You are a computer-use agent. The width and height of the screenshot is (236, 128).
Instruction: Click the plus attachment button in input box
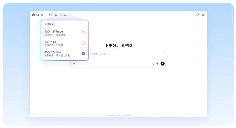(x=74, y=64)
